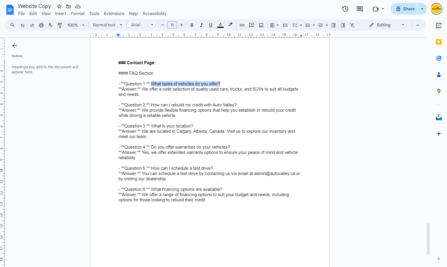
Task: Click the Share button
Action: click(x=404, y=9)
